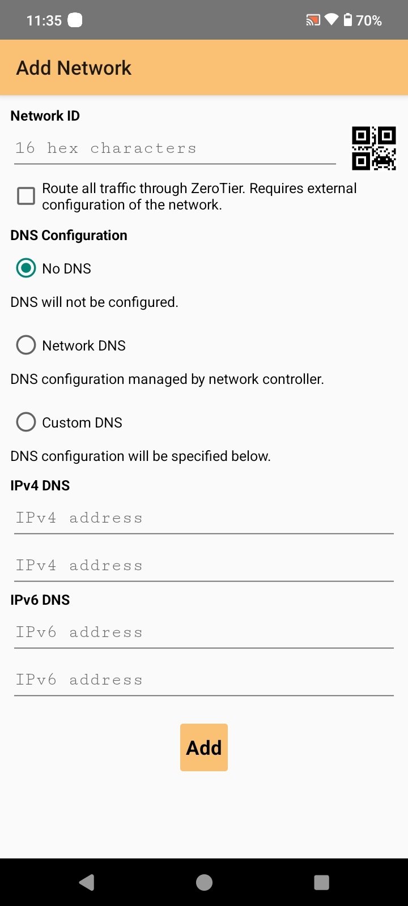Tap the QR code scanner icon

(x=374, y=148)
